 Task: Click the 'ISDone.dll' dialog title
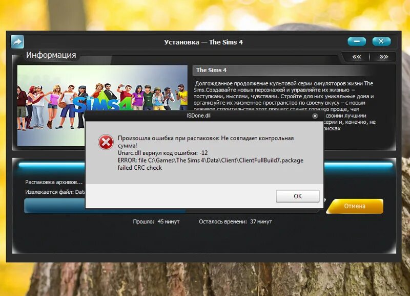199,116
